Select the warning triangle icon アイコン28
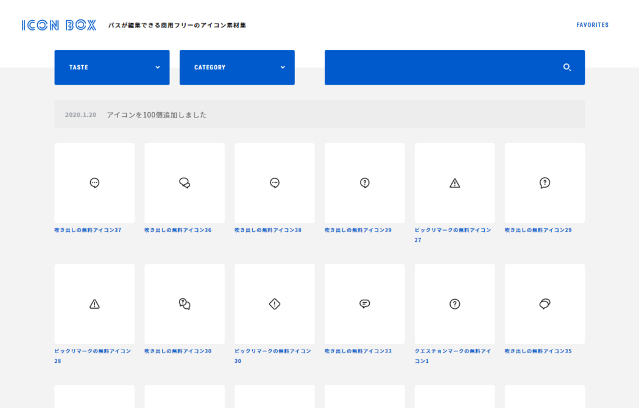 (x=94, y=303)
